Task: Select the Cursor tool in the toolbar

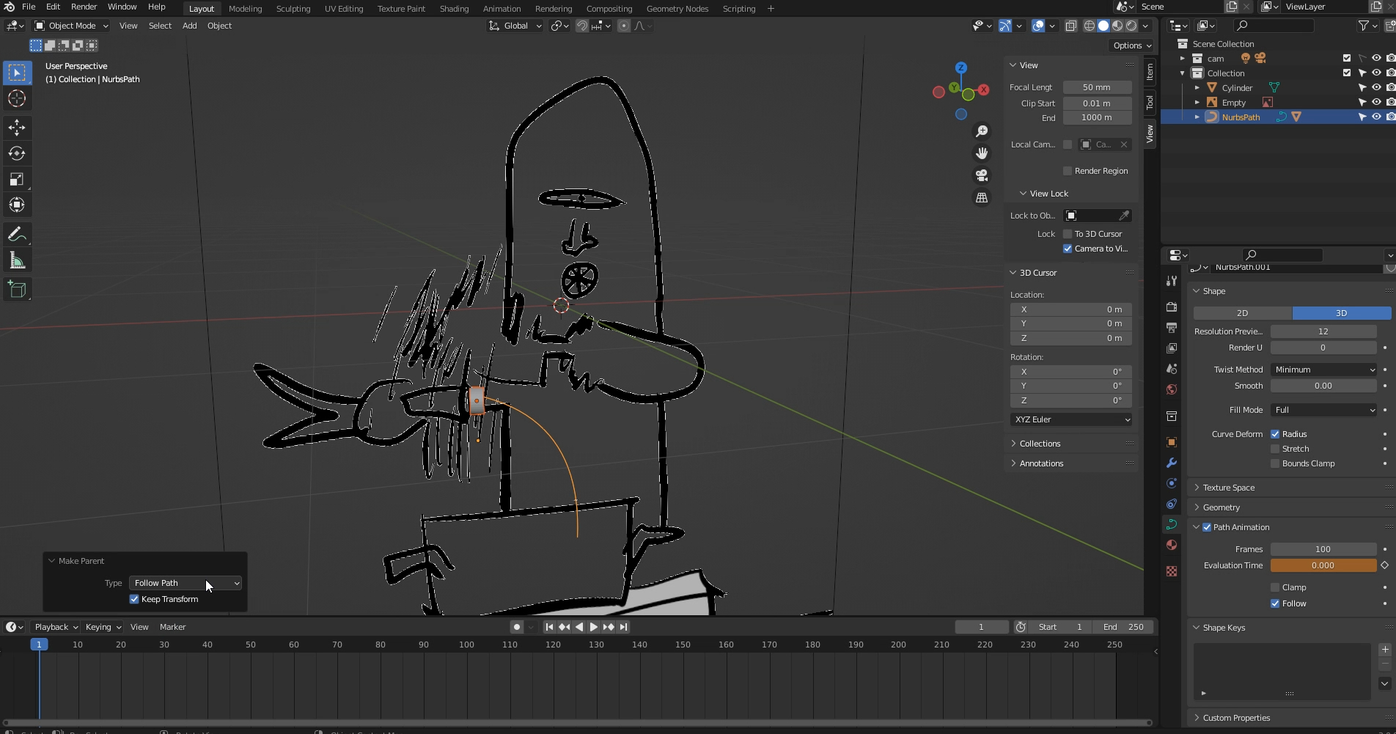Action: 17,98
